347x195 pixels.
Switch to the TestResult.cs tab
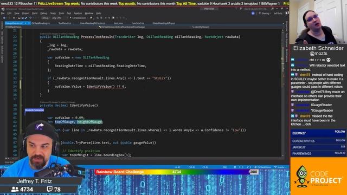[65, 23]
